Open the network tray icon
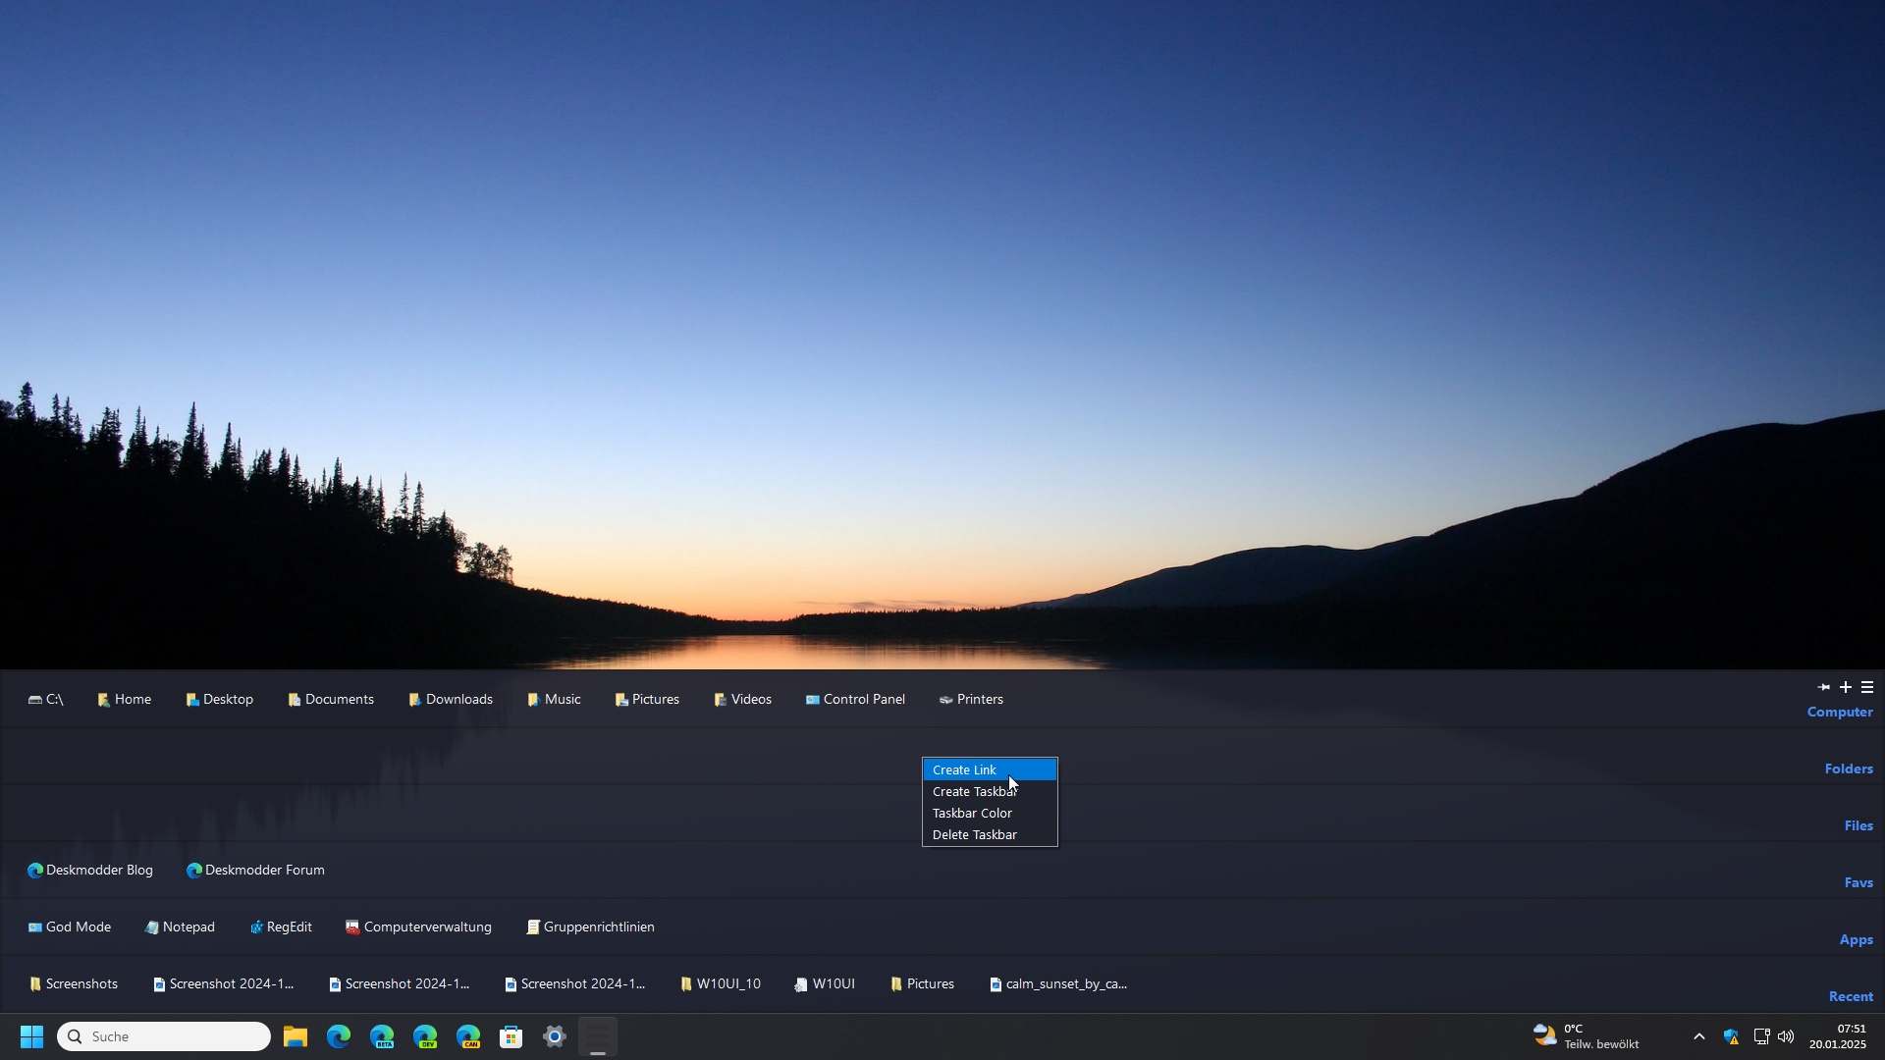1885x1060 pixels. coord(1761,1037)
